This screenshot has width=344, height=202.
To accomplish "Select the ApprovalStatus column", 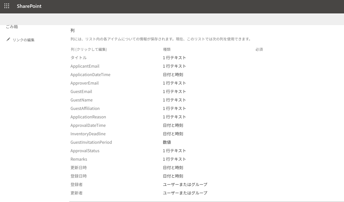I will pyautogui.click(x=85, y=151).
